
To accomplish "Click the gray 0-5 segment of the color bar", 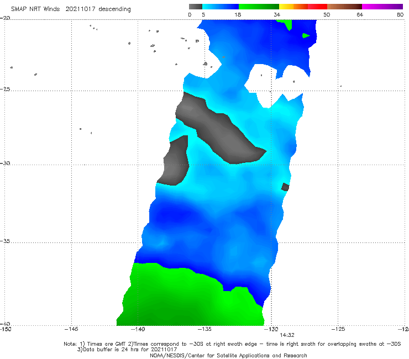I will [195, 7].
